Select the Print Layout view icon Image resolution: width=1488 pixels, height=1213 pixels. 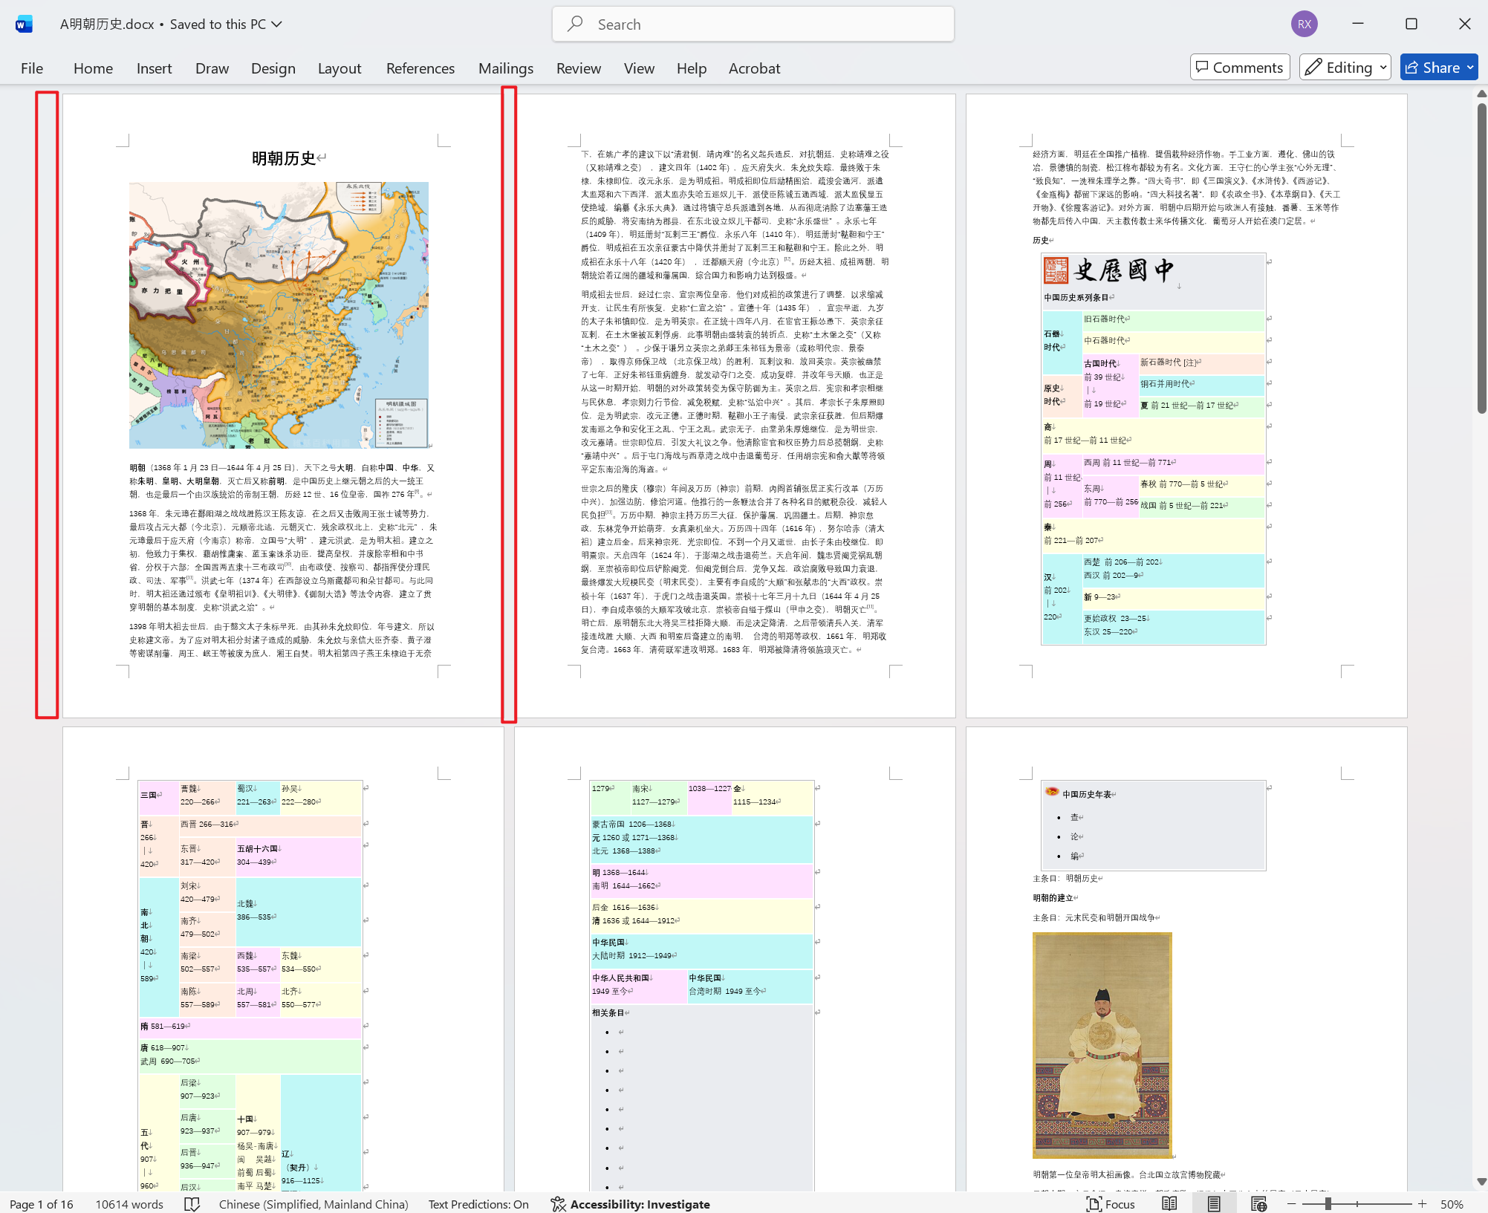[1215, 1203]
